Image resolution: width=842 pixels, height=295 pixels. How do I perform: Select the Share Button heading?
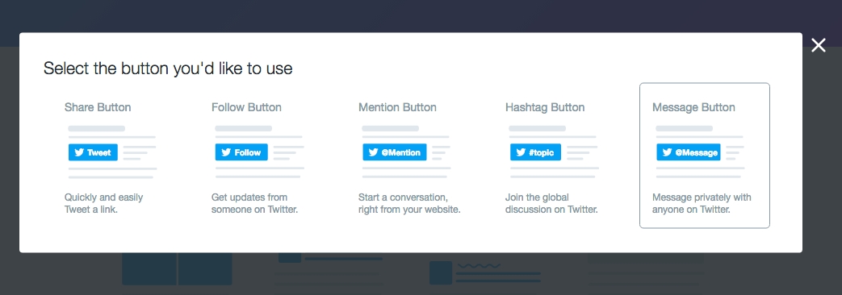pyautogui.click(x=98, y=107)
